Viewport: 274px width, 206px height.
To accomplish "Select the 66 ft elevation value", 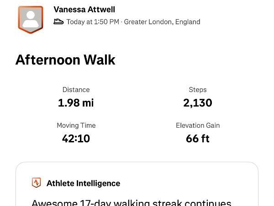I will [198, 138].
